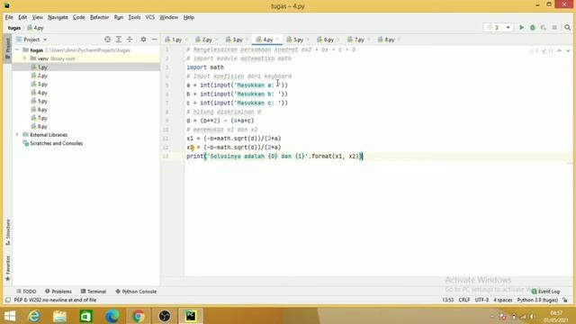The height and width of the screenshot is (324, 576).
Task: Collapse the tugas project root folder
Action: (x=17, y=50)
